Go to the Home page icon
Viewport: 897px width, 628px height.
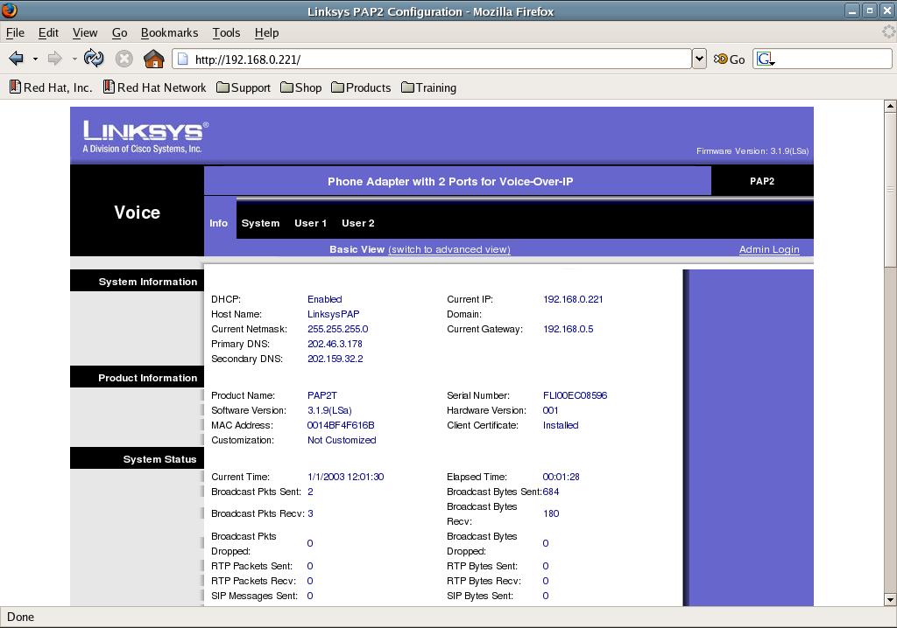[x=153, y=59]
